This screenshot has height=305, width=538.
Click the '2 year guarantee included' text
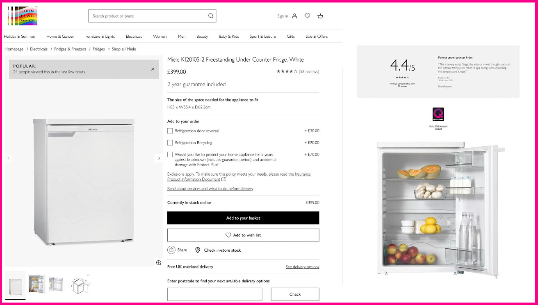196,84
